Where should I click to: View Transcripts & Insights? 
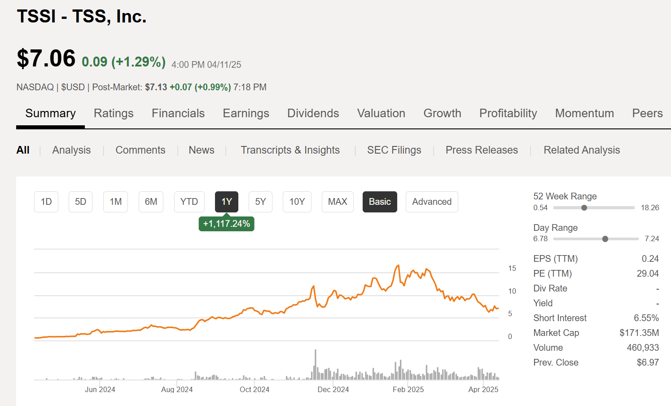290,150
